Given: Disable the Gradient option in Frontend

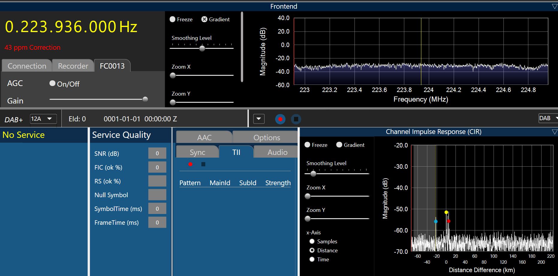Looking at the screenshot, I should [204, 19].
